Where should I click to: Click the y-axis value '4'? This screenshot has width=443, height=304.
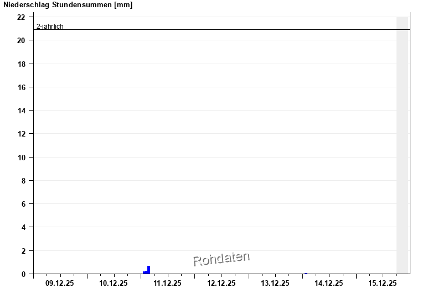pyautogui.click(x=23, y=227)
